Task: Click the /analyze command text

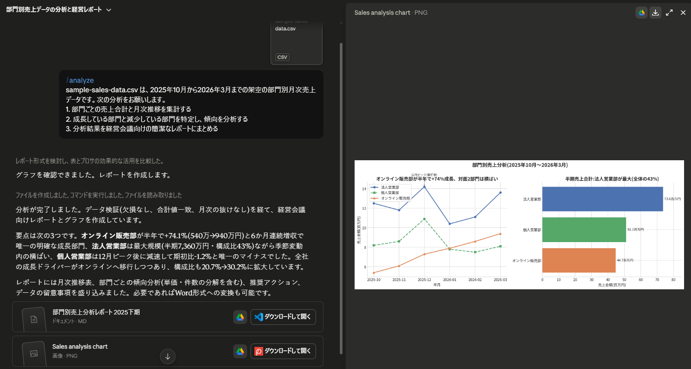Action: point(80,80)
